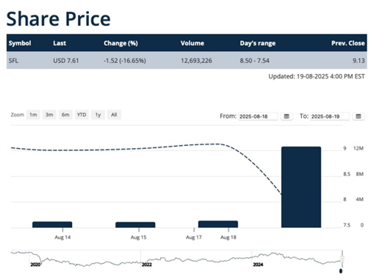Select 1y zoom range

pos(98,115)
